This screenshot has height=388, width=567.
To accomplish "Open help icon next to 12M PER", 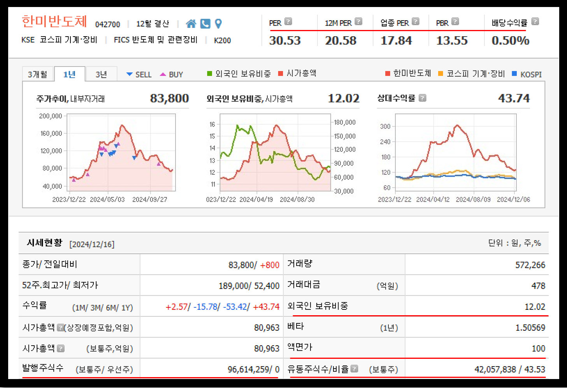I will pos(358,21).
